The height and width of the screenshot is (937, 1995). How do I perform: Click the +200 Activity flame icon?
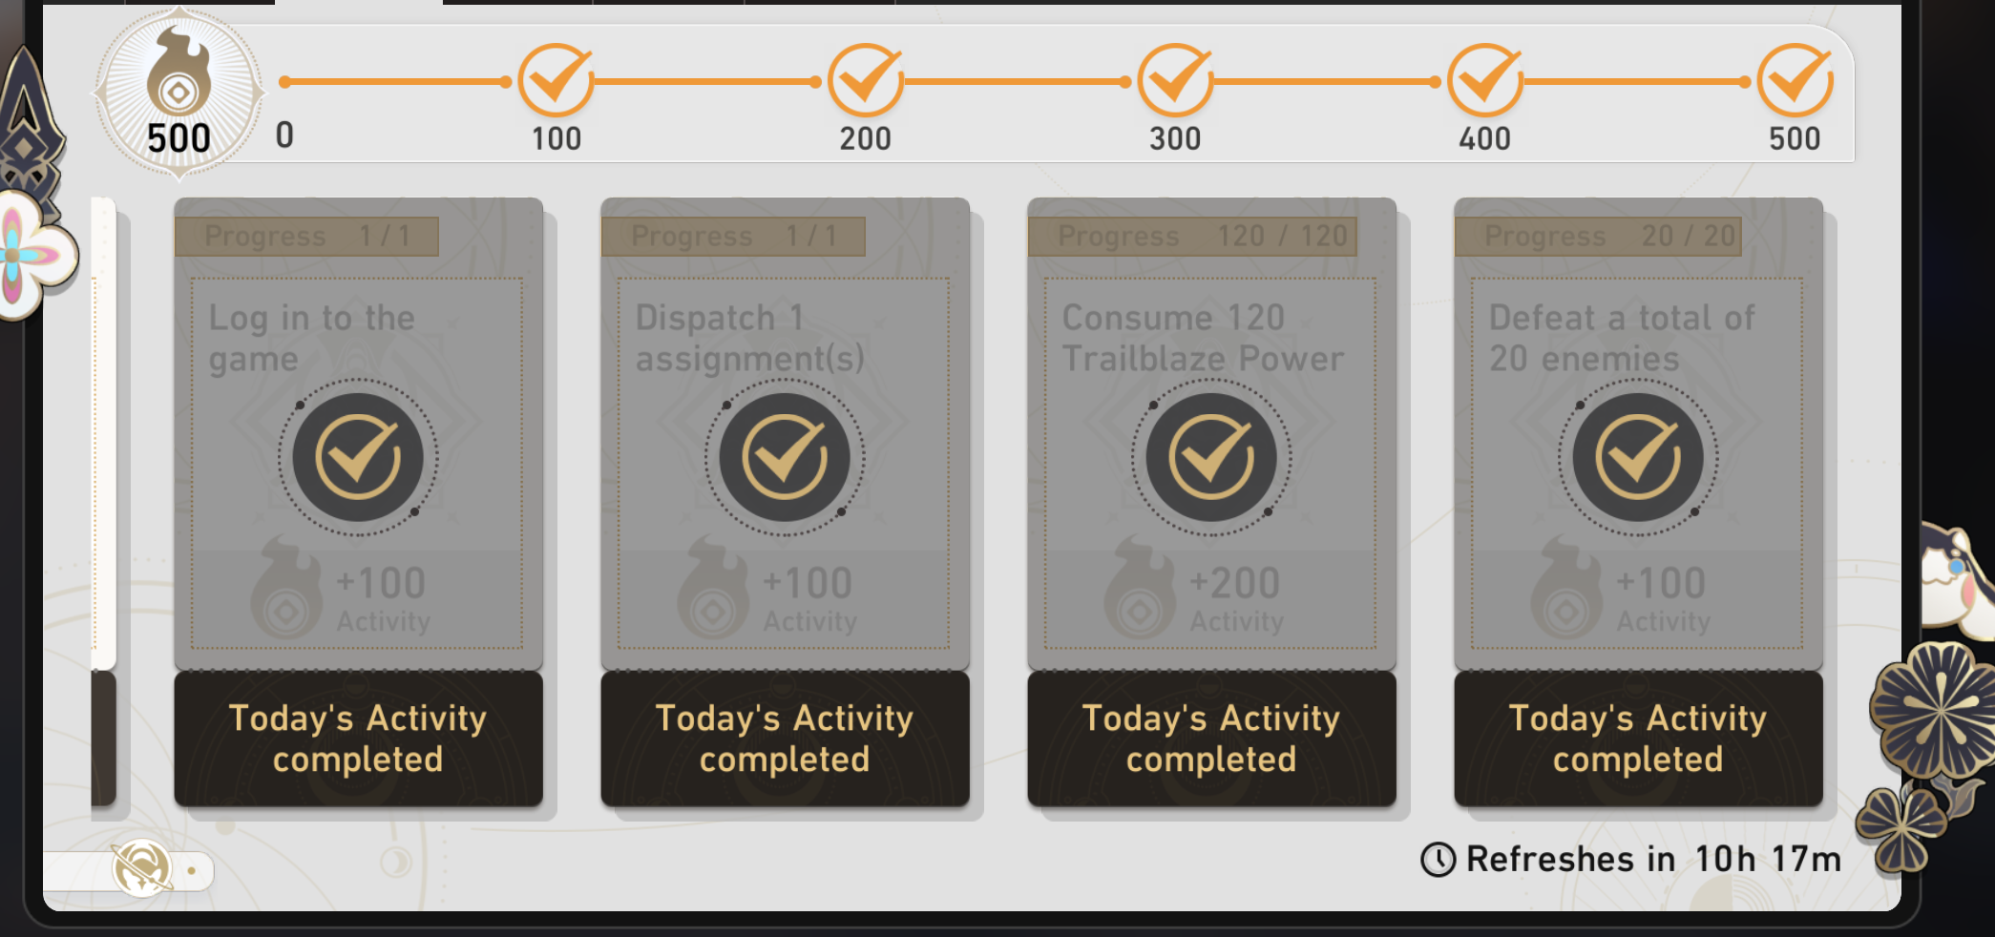click(x=1140, y=592)
